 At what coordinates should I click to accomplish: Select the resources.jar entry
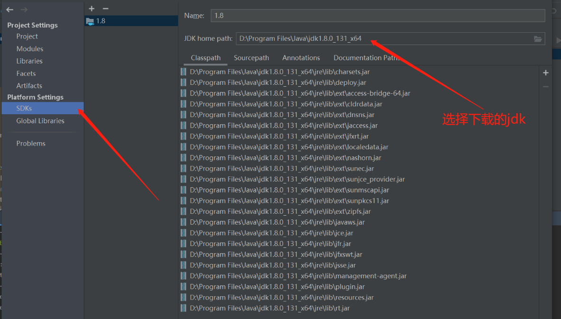coord(281,297)
